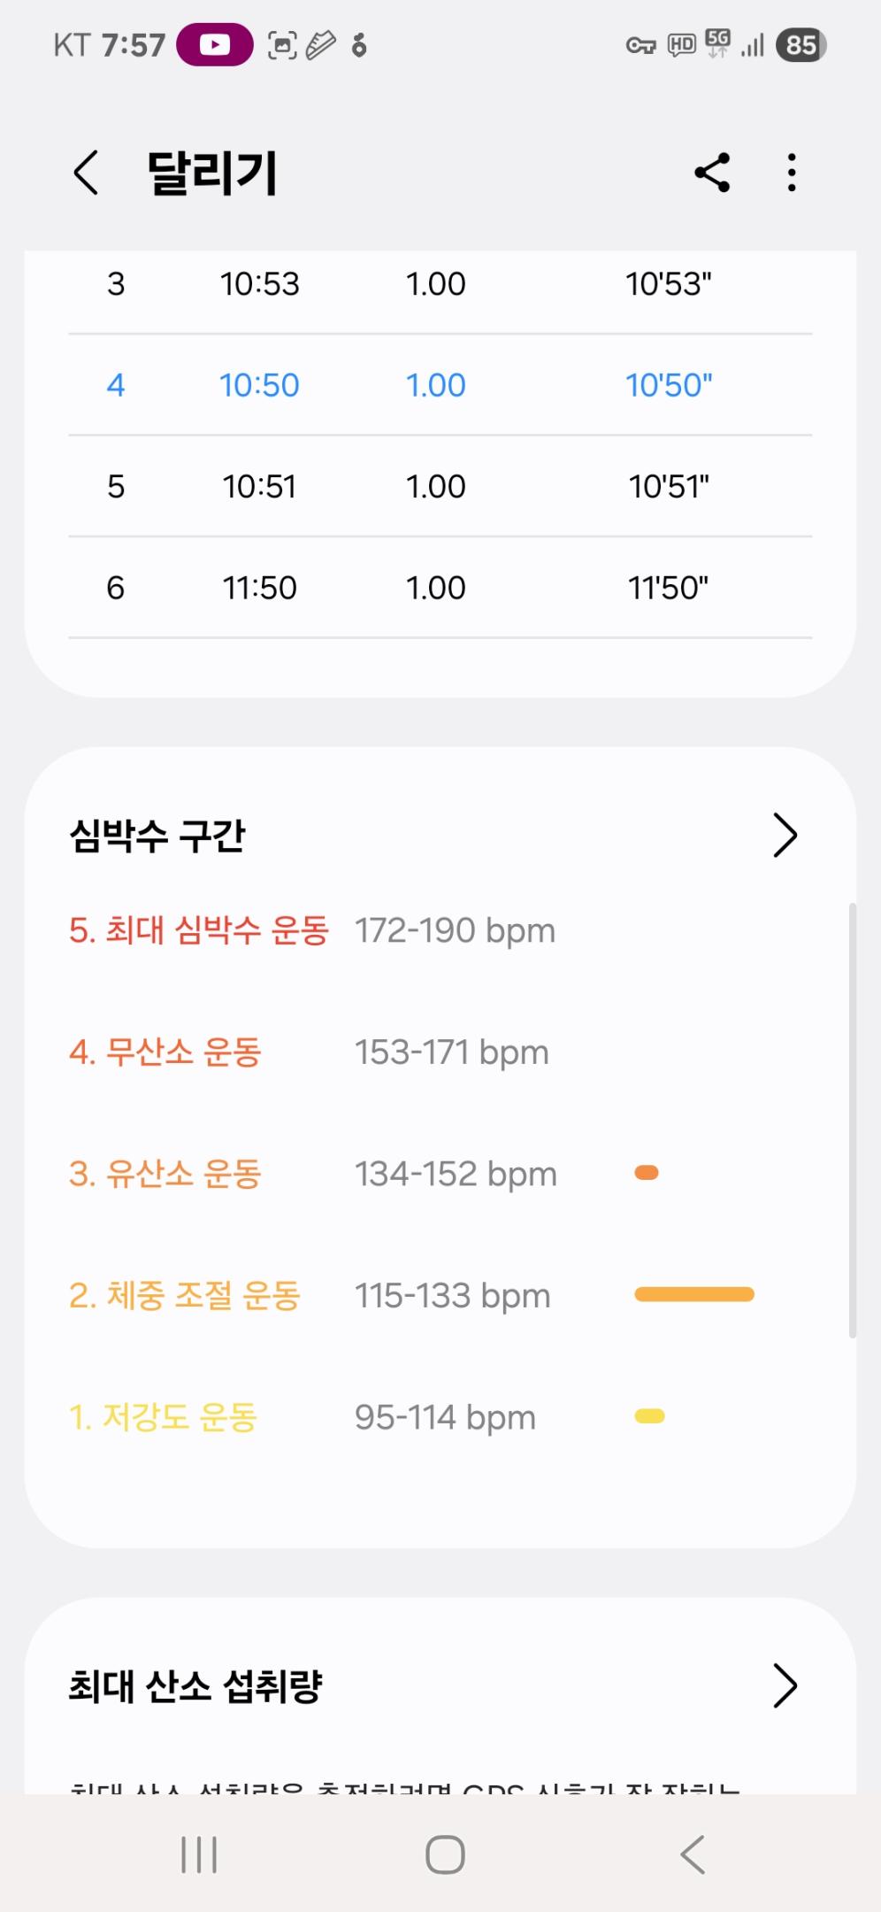The width and height of the screenshot is (881, 1912).
Task: Tap the 유산소 운동 zone duration bar
Action: pyautogui.click(x=647, y=1174)
